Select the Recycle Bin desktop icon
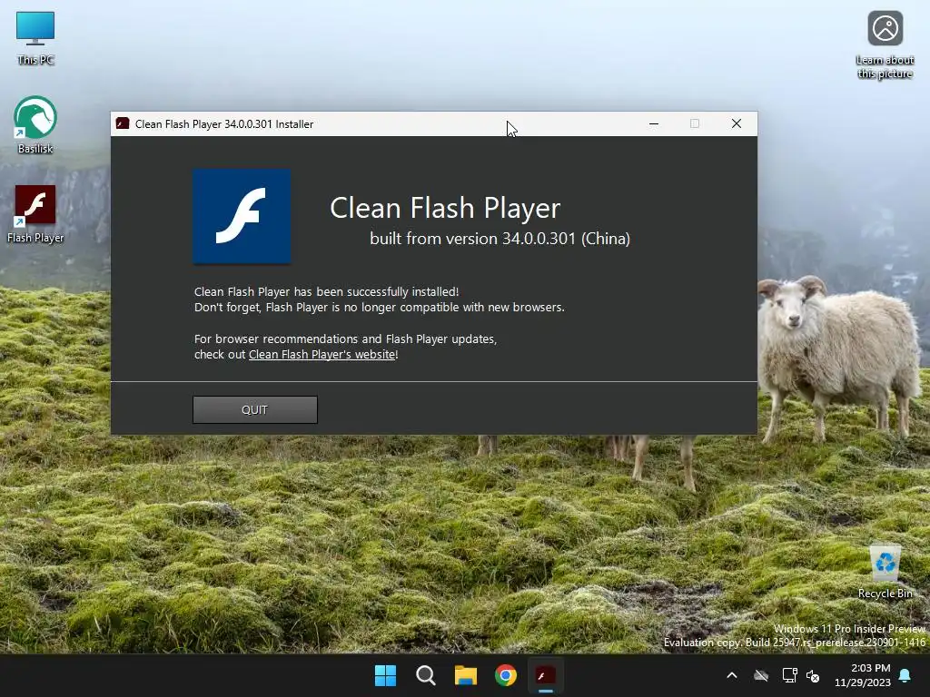 (885, 573)
